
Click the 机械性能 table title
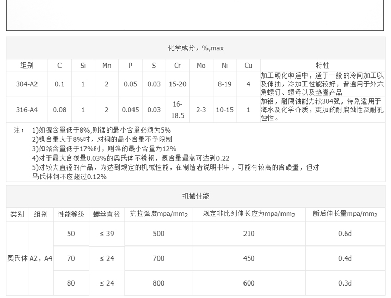tap(195, 196)
